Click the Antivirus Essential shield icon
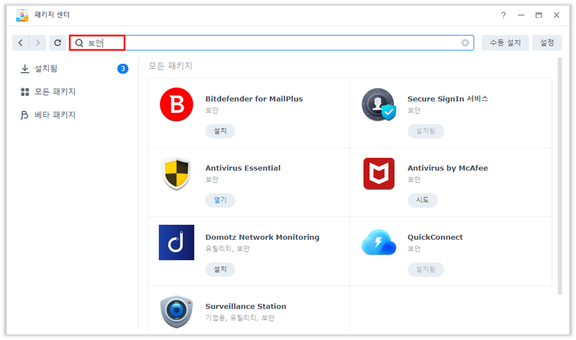 point(176,173)
